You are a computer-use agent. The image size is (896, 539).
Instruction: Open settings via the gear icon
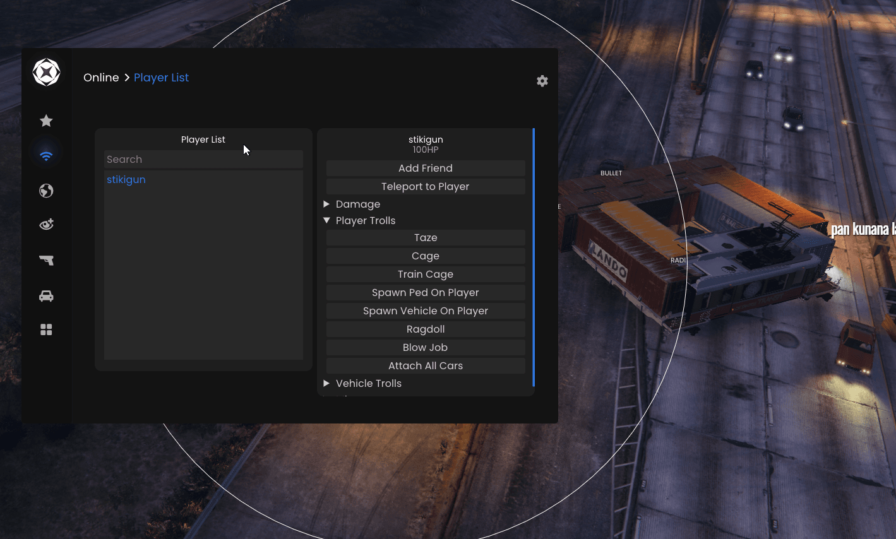click(x=542, y=81)
